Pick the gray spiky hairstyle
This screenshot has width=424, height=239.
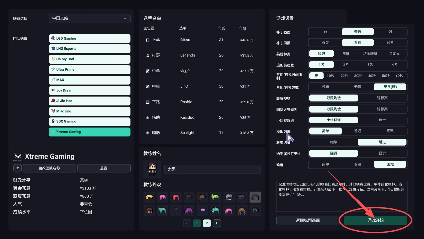[229, 197]
